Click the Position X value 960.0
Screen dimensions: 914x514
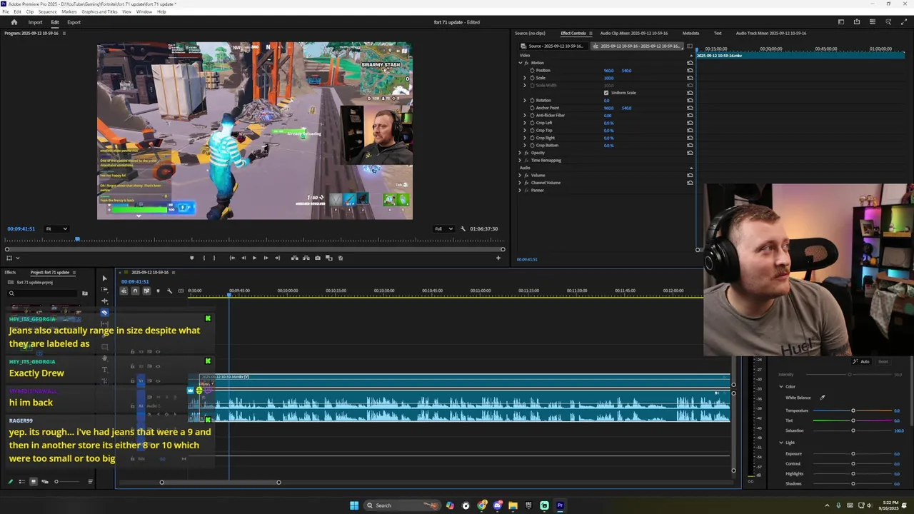pos(608,71)
